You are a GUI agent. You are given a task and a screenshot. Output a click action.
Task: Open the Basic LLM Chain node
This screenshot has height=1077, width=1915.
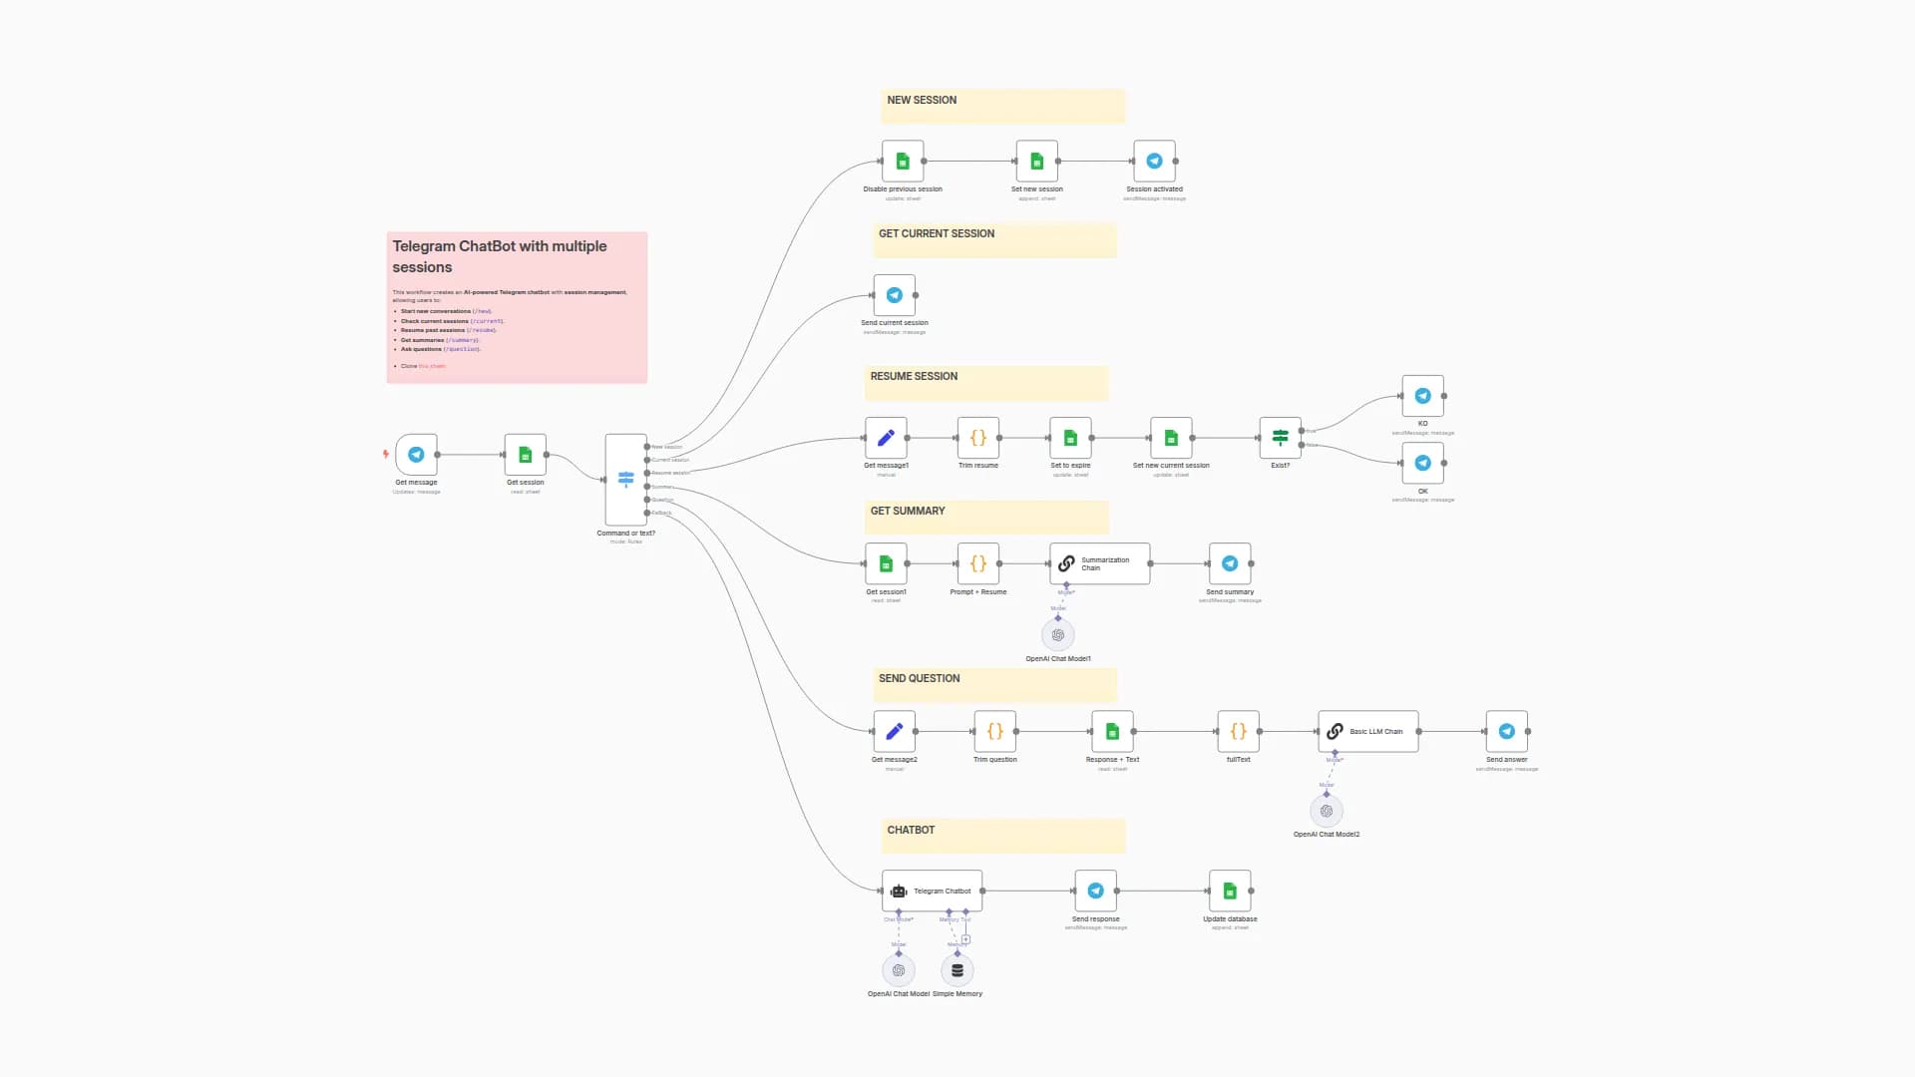1368,731
